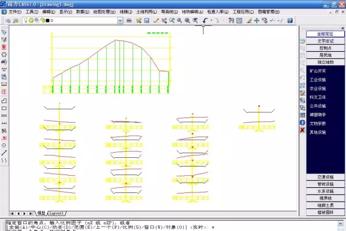This screenshot has width=346, height=231.
Task: Click the 管线设施 button
Action: pos(325,184)
